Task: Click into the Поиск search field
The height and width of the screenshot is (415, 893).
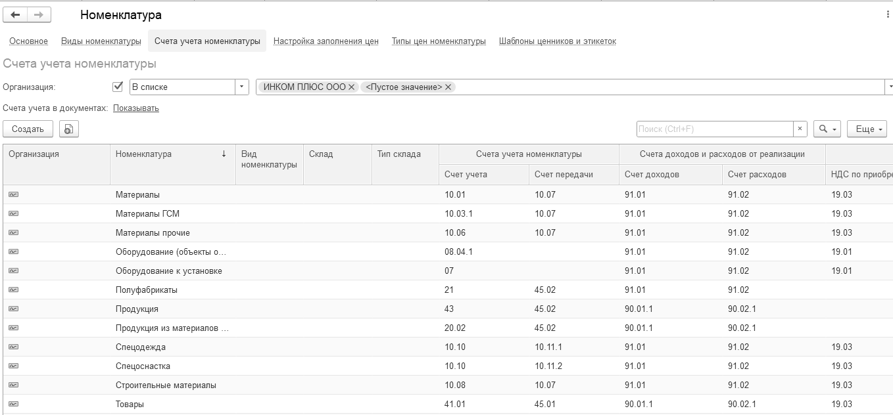Action: click(714, 129)
